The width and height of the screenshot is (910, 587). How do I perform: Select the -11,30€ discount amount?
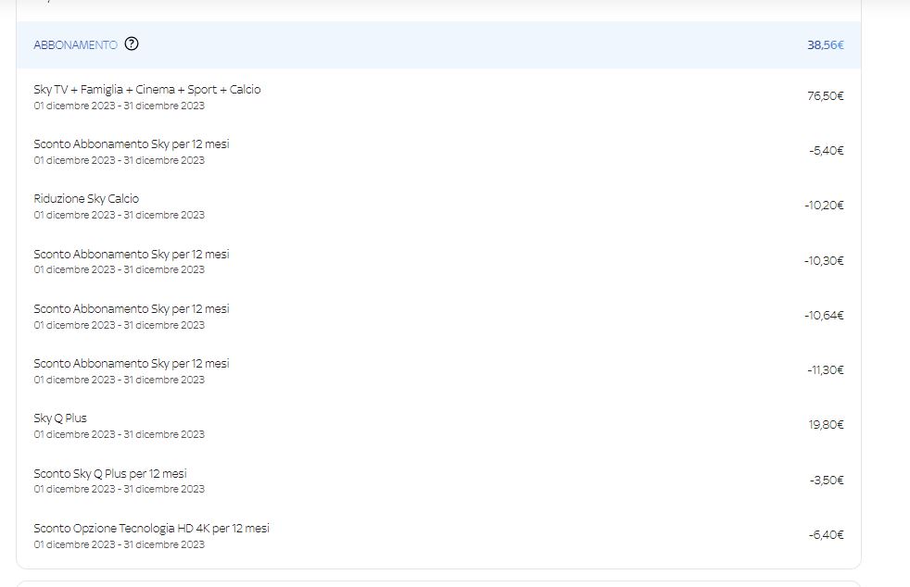[826, 369]
